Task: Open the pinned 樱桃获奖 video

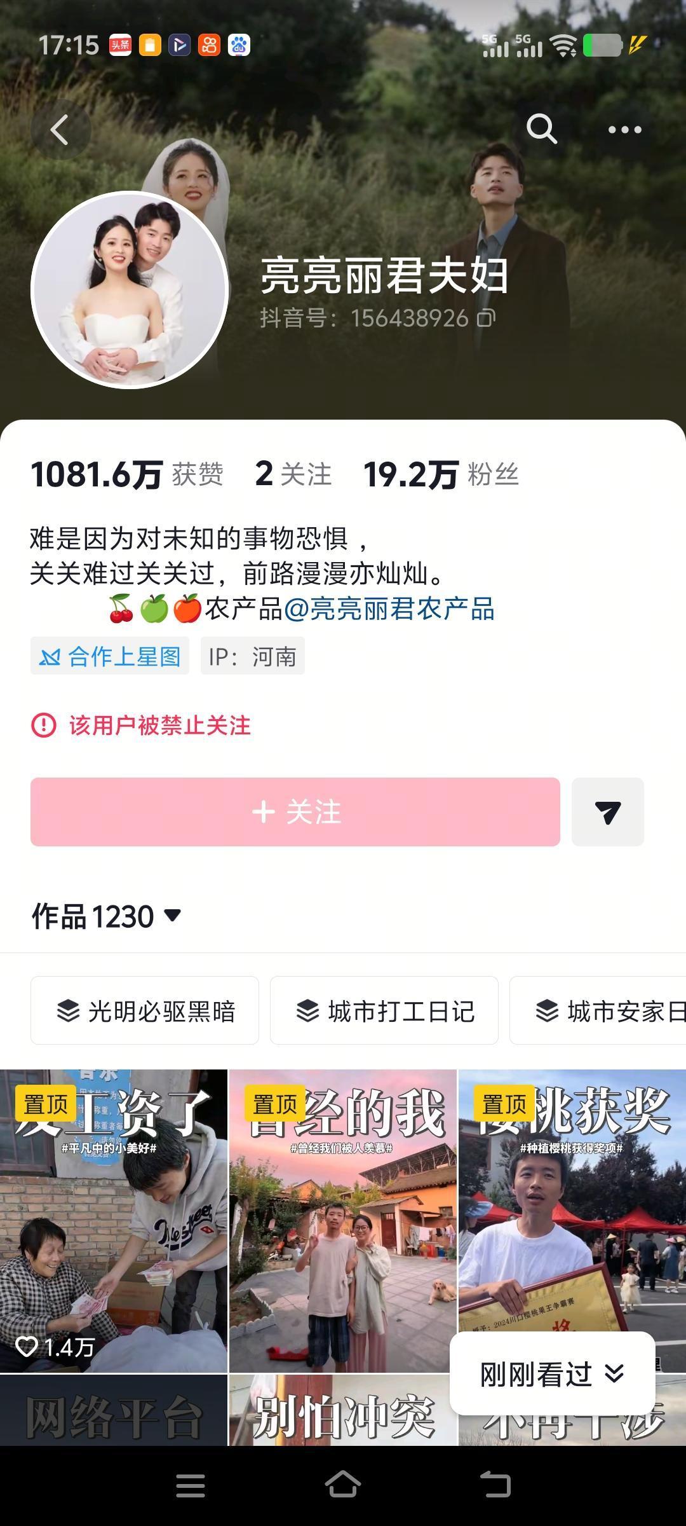Action: (x=572, y=1202)
